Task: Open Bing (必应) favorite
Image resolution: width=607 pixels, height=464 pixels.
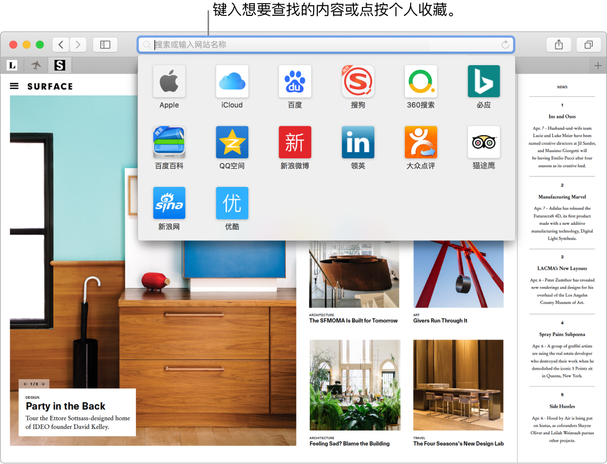Action: (483, 81)
